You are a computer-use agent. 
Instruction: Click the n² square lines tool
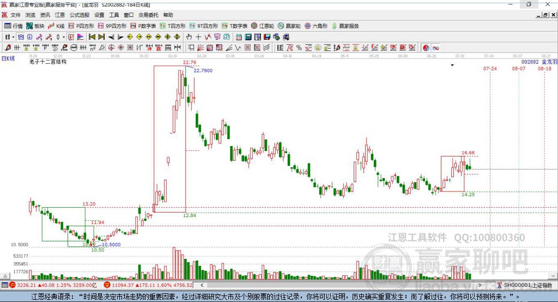(x=92, y=47)
